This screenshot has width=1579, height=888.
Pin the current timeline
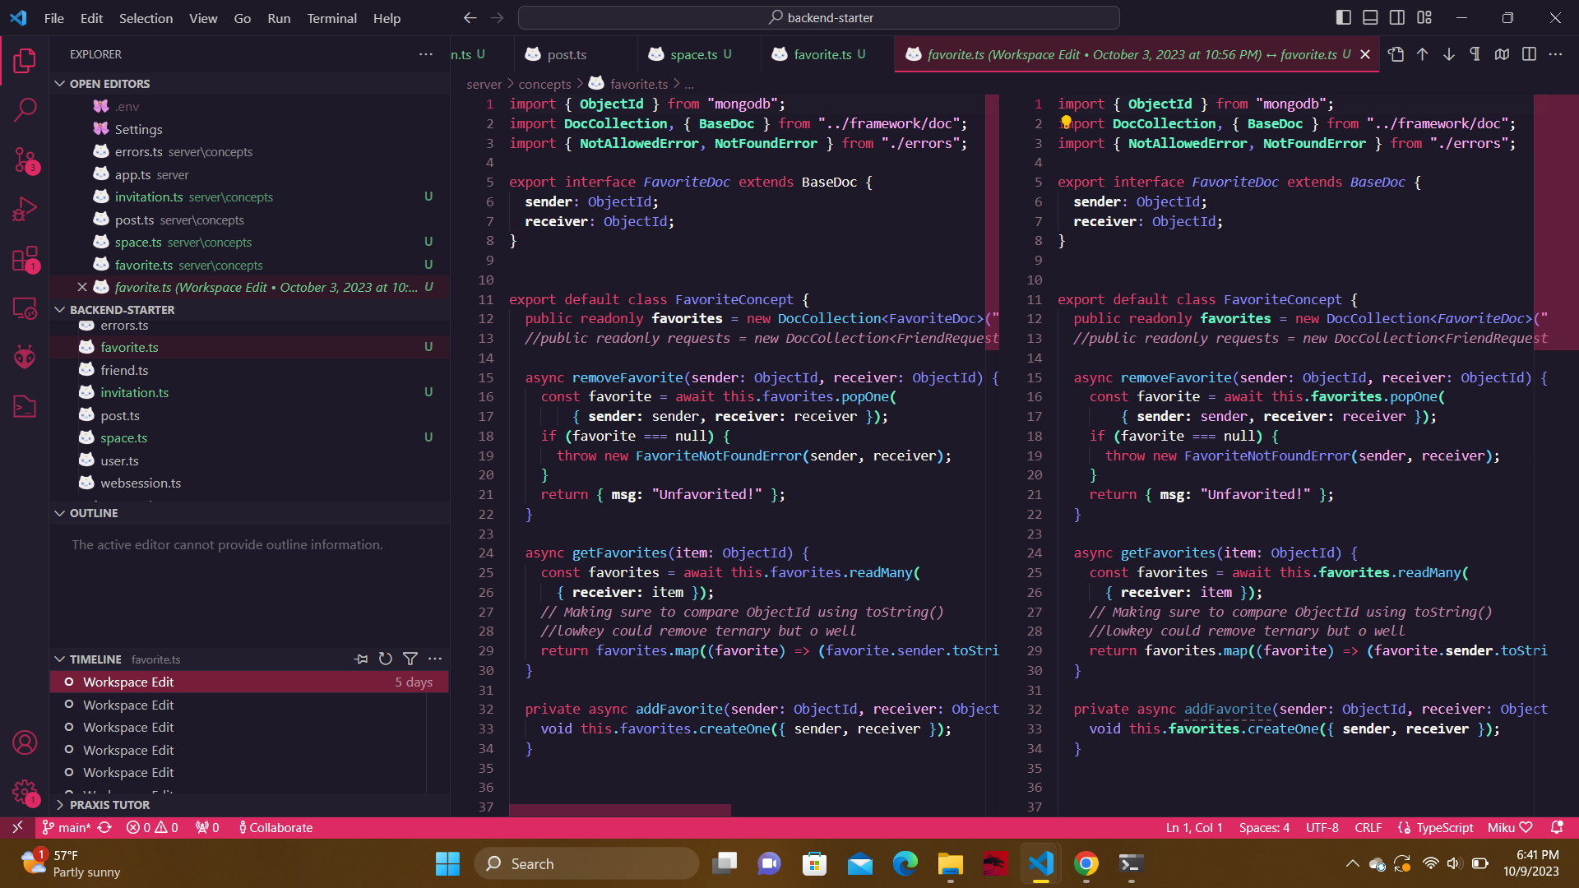point(361,659)
